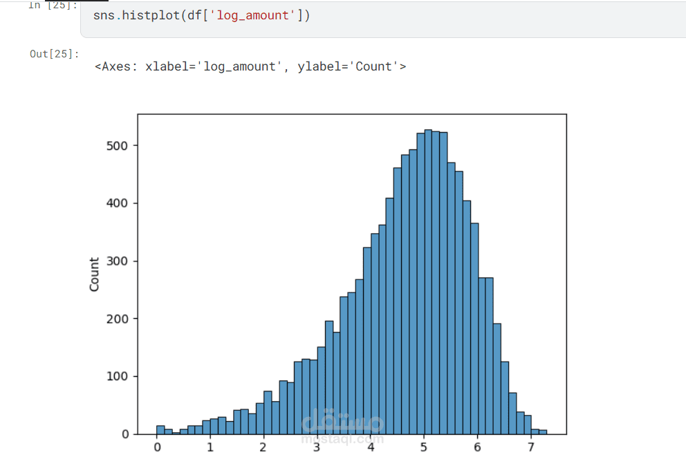The height and width of the screenshot is (455, 686).
Task: Click the 200 y-axis tick label
Action: [117, 319]
